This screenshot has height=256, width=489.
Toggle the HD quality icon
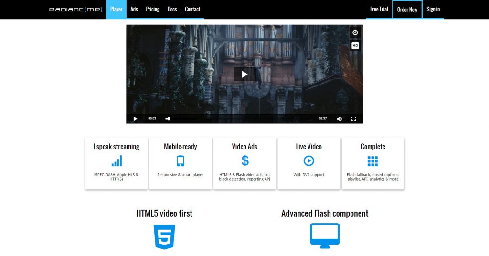(355, 45)
